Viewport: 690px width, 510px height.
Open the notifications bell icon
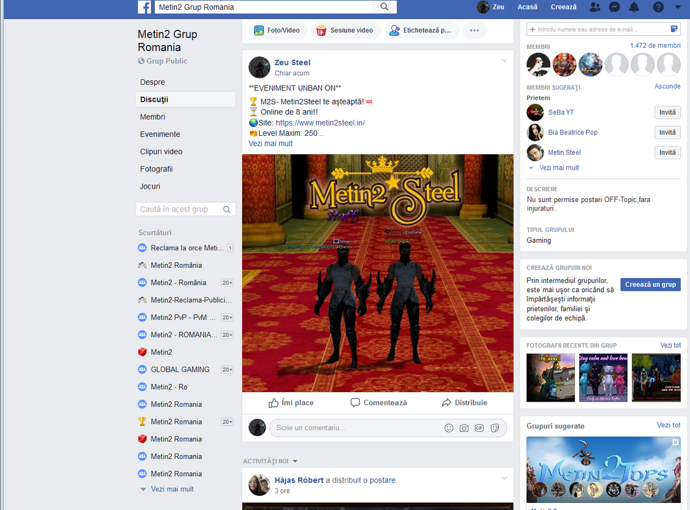pyautogui.click(x=634, y=7)
